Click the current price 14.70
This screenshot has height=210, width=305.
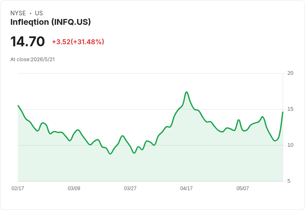coord(28,41)
